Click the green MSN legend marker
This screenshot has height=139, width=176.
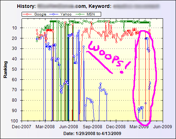pyautogui.click(x=80, y=14)
